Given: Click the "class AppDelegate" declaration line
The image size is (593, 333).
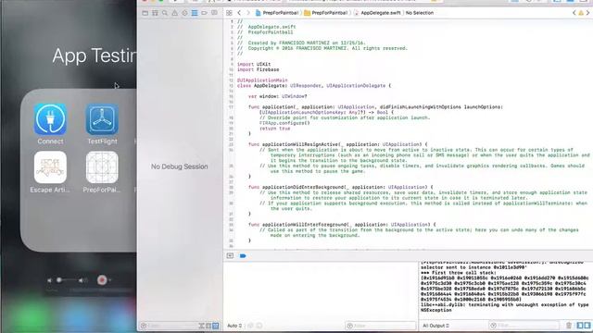Looking at the screenshot, I should coord(314,86).
